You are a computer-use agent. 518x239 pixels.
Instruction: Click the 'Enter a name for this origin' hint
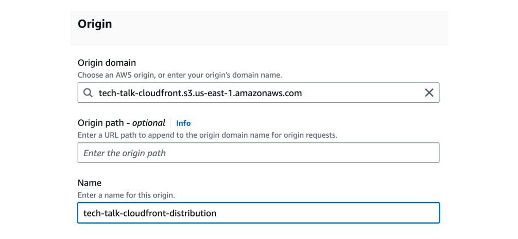[126, 195]
